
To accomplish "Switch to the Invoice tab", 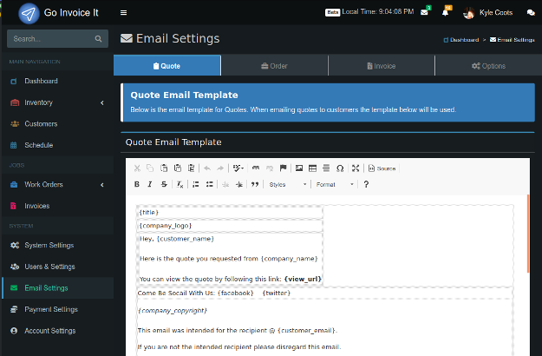I will pyautogui.click(x=381, y=65).
